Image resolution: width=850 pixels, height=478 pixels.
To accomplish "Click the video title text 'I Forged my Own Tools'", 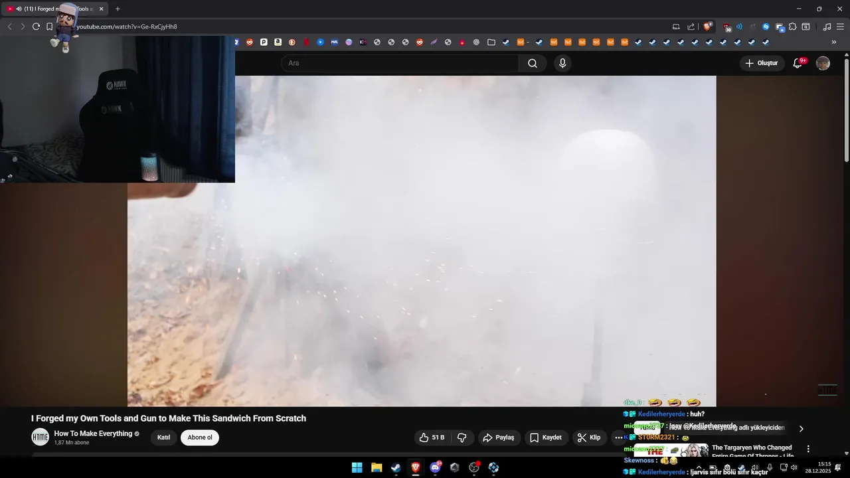I will [169, 418].
